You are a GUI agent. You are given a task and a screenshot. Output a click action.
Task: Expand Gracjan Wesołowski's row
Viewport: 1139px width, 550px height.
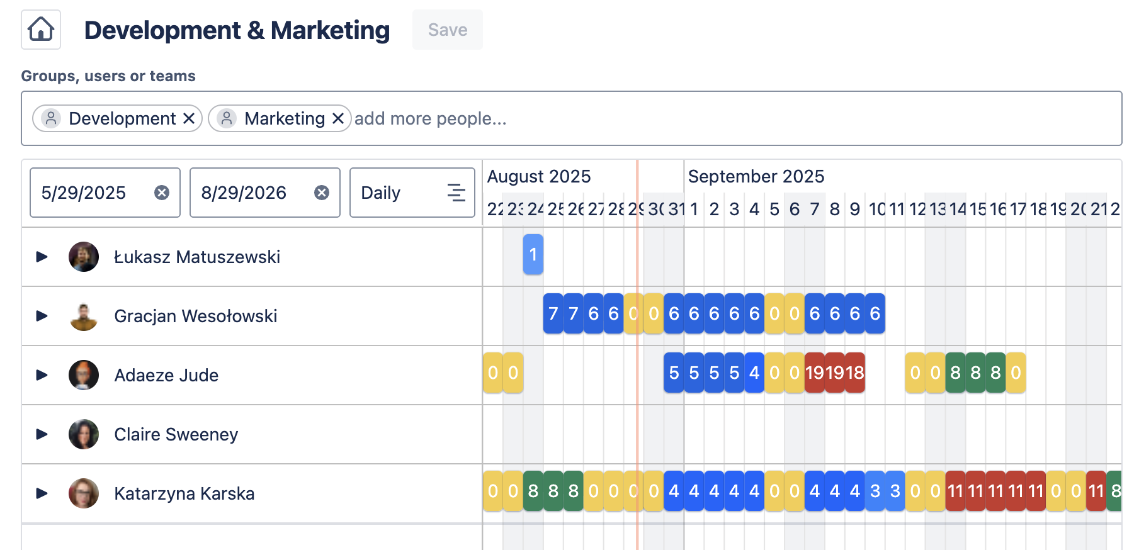coord(42,316)
